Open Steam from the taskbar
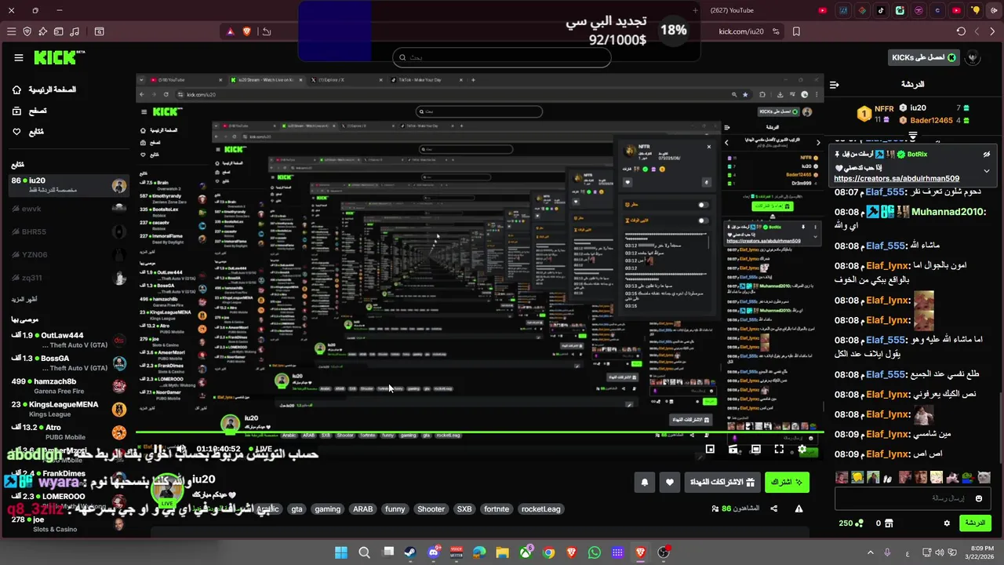The width and height of the screenshot is (1004, 565). tap(410, 552)
